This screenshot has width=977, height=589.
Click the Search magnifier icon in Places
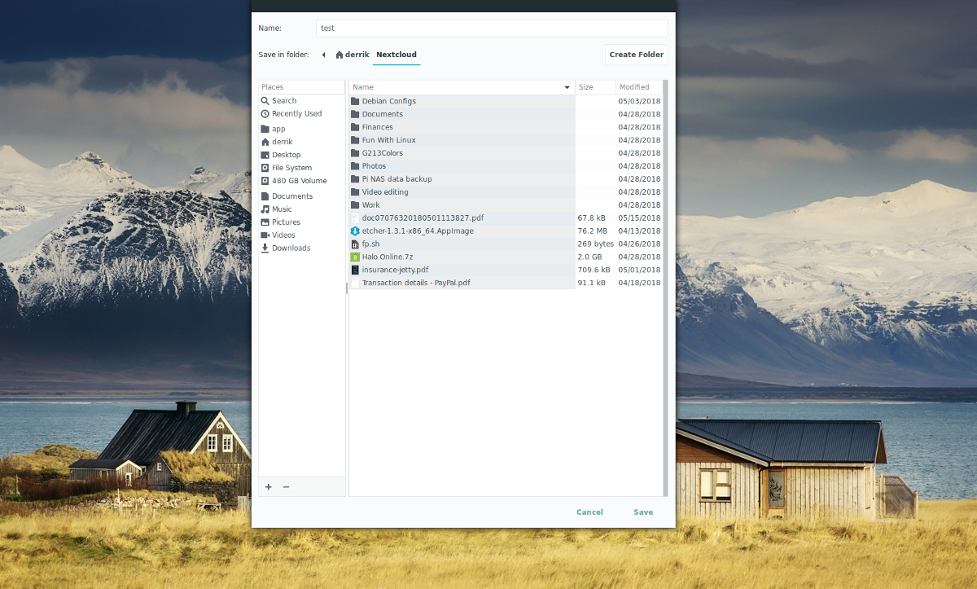[265, 101]
